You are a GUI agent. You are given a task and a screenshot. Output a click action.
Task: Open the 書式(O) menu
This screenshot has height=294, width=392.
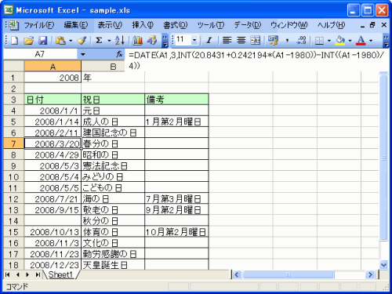coord(175,25)
